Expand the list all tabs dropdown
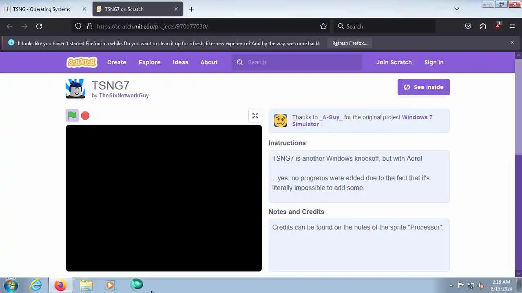This screenshot has width=522, height=293. (x=457, y=9)
